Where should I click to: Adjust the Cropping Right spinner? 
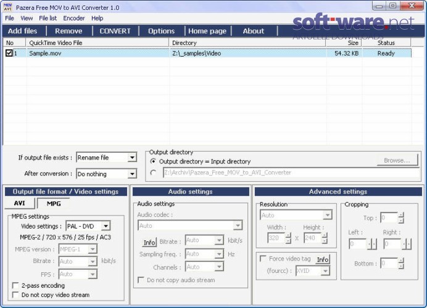point(407,244)
